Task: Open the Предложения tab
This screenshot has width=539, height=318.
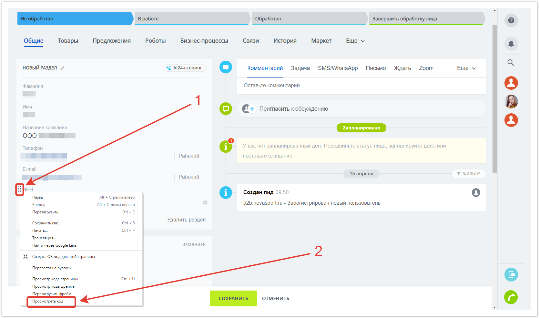Action: [x=112, y=41]
